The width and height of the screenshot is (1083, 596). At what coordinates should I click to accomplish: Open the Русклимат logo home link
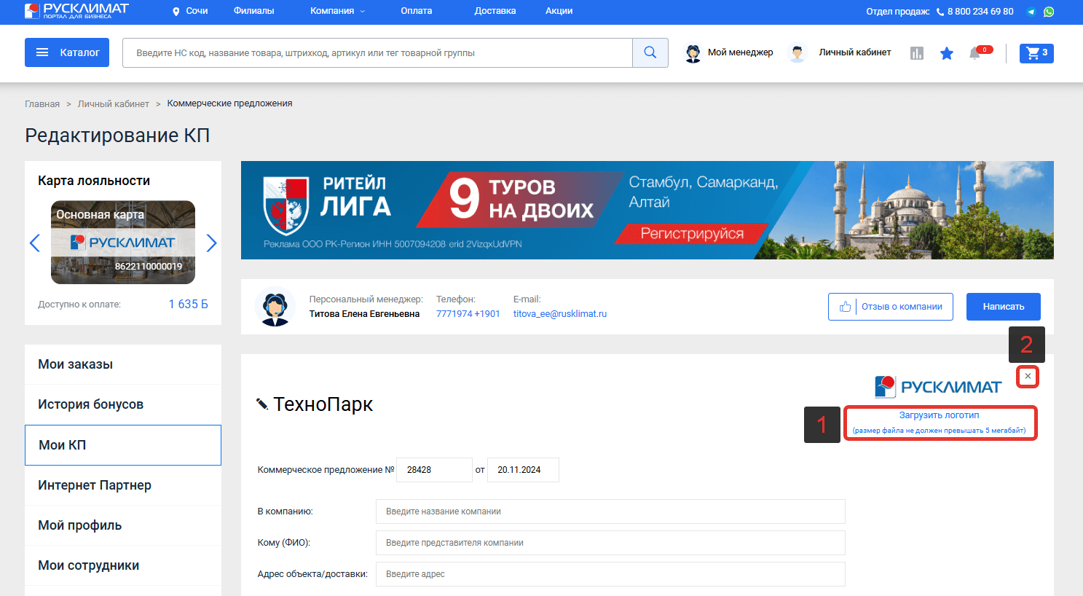pyautogui.click(x=76, y=10)
